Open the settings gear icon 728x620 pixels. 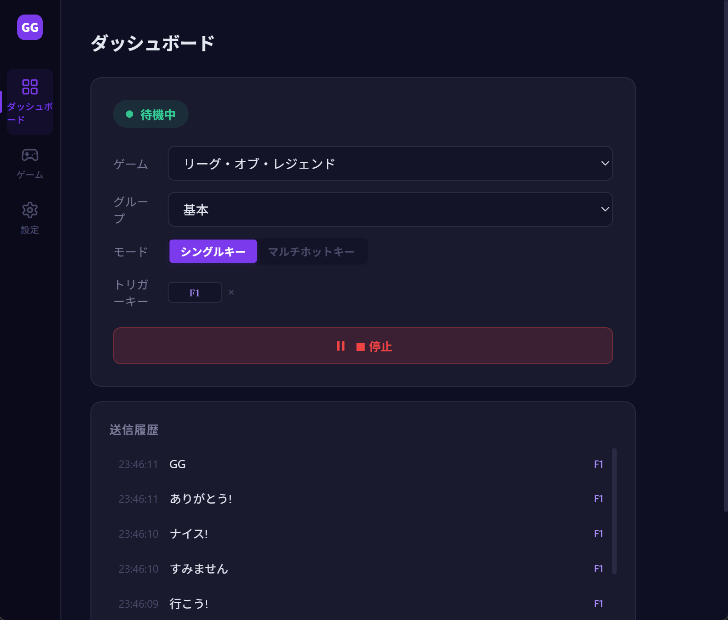(x=30, y=210)
